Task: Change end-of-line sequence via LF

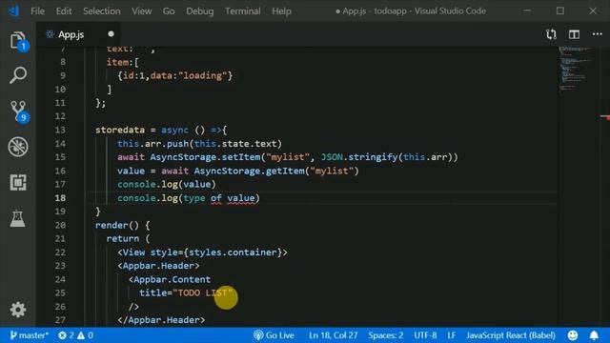Action: coord(451,334)
